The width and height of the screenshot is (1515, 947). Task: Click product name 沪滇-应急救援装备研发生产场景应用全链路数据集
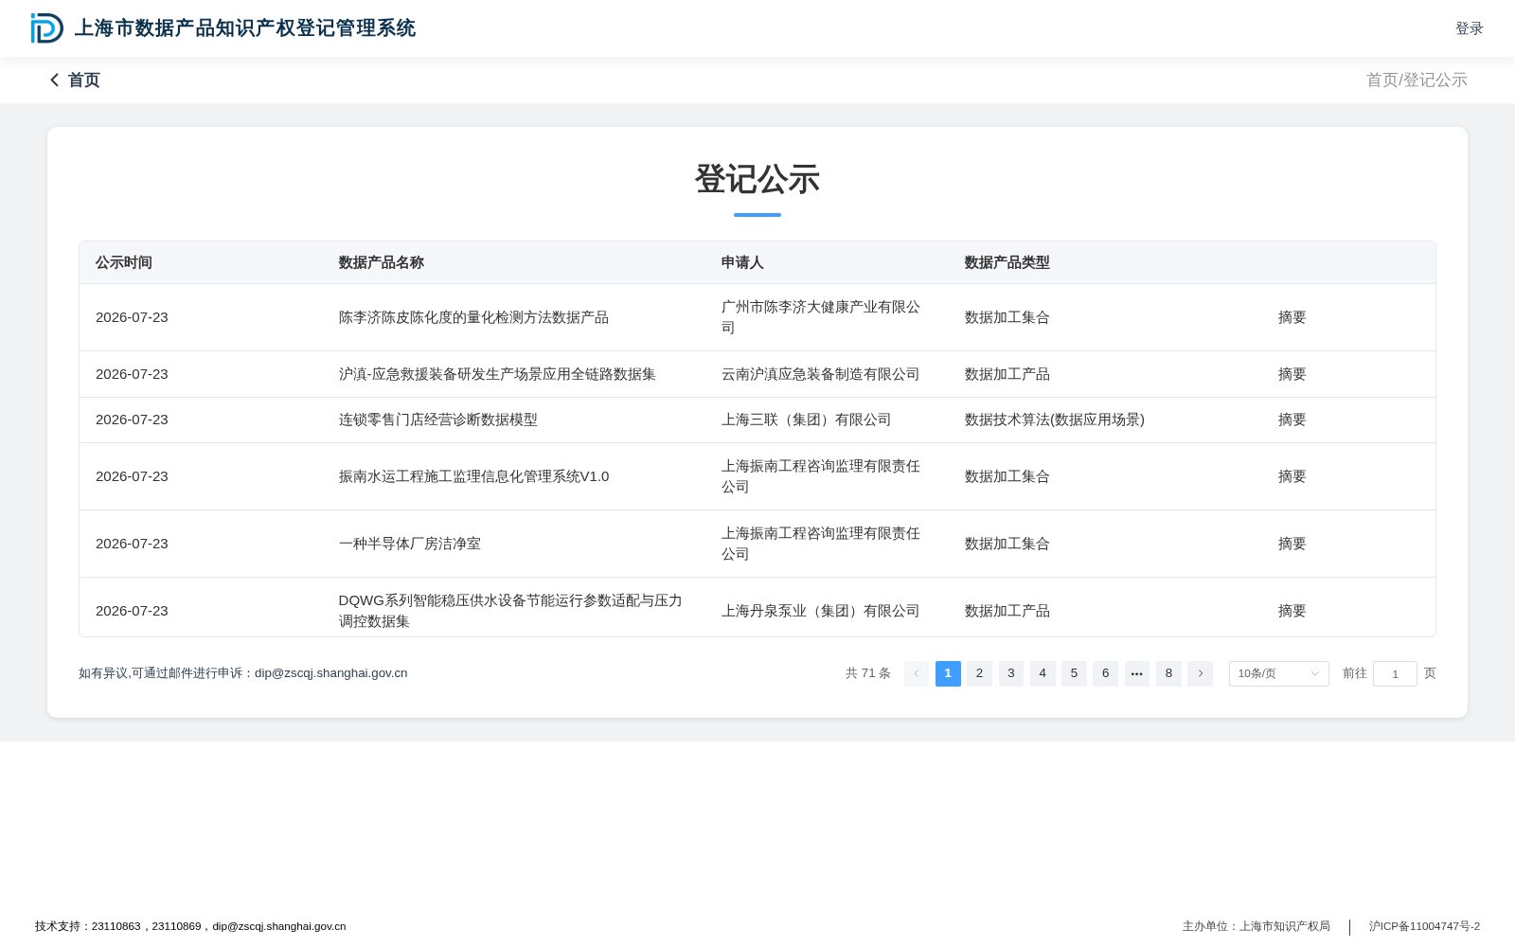497,374
